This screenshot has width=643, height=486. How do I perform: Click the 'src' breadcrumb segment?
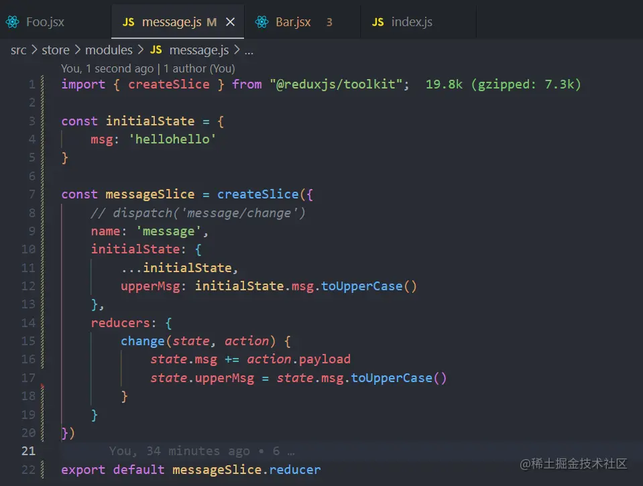click(19, 50)
